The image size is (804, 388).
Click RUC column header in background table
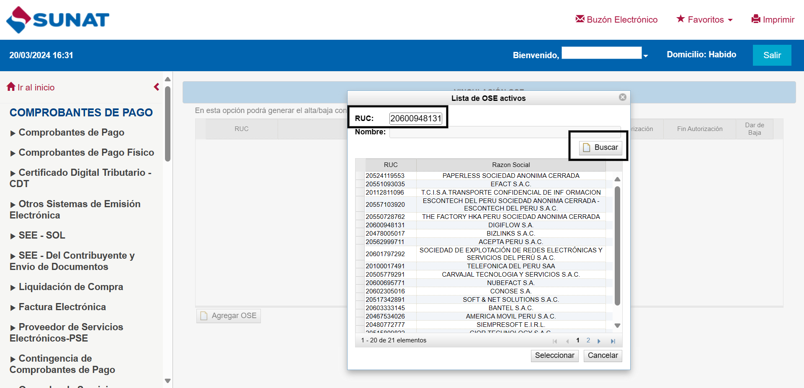(x=242, y=129)
